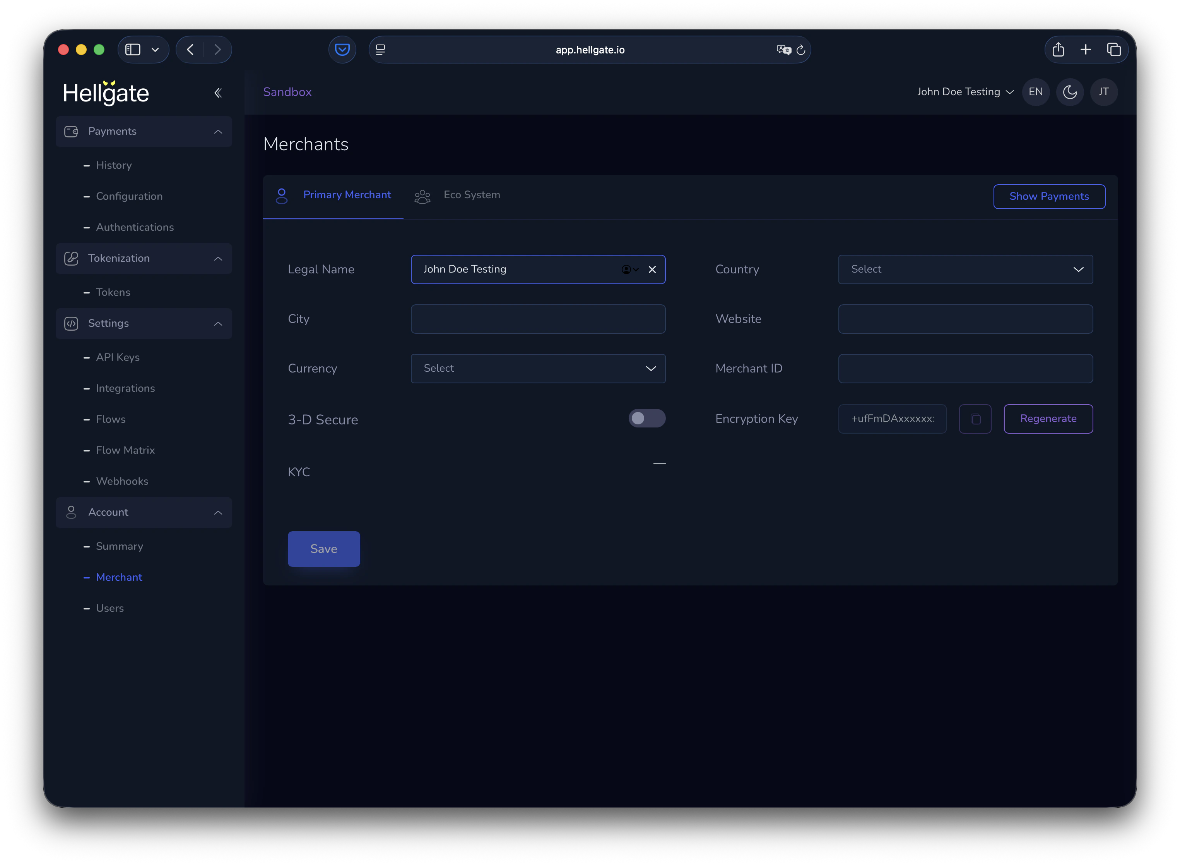Click the translate icon in address bar
Viewport: 1180px width, 865px height.
point(783,50)
